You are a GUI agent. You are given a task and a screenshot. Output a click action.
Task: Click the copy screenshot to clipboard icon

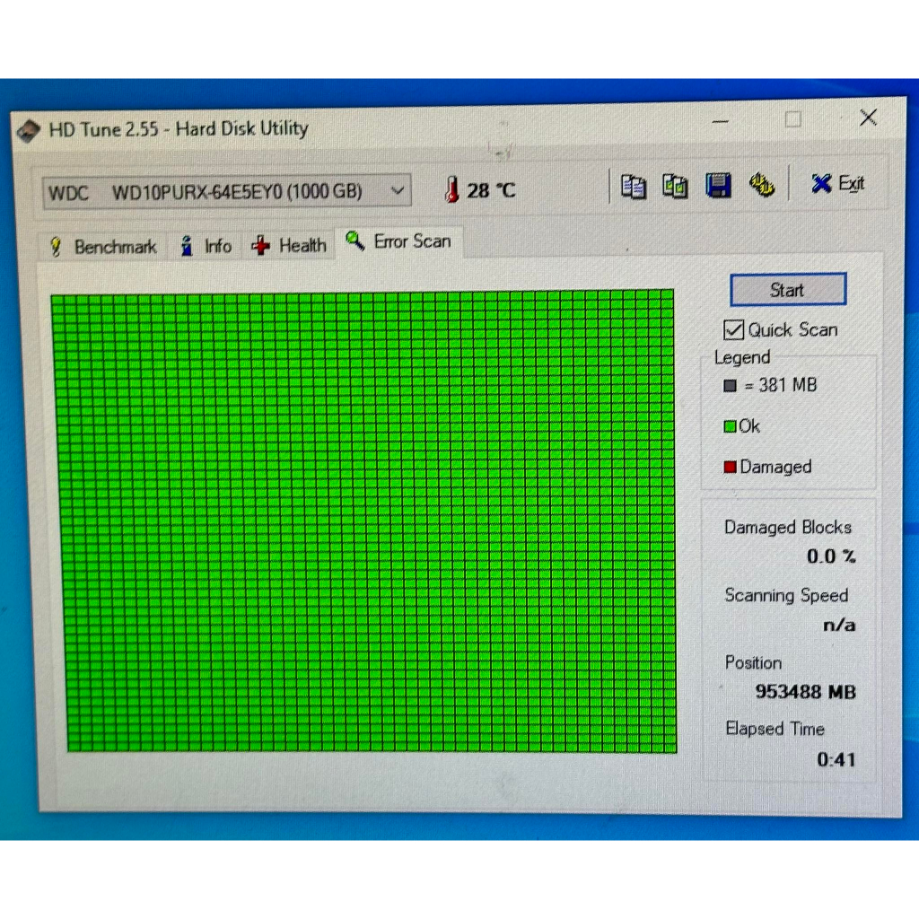[x=675, y=186]
